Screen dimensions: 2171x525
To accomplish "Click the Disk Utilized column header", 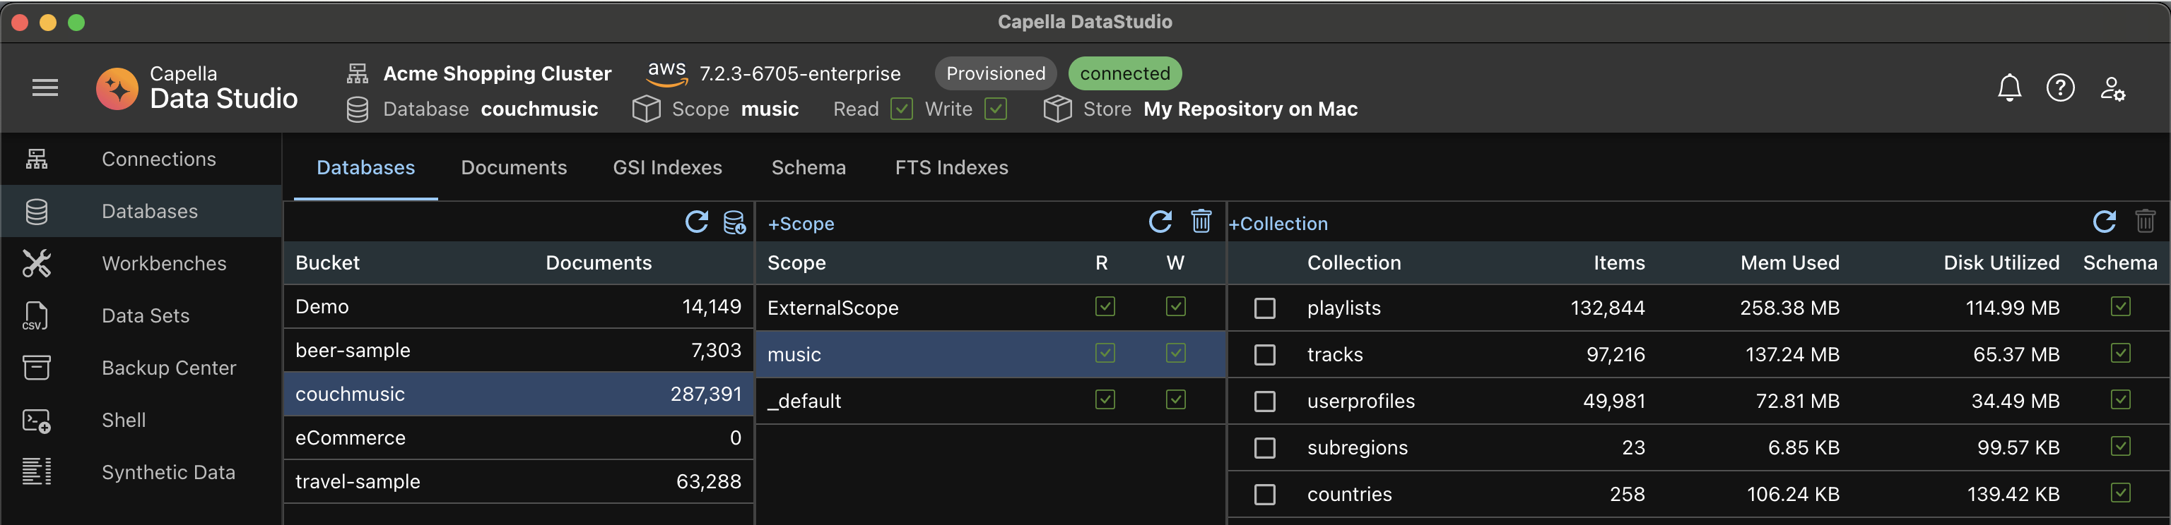I will point(2001,262).
